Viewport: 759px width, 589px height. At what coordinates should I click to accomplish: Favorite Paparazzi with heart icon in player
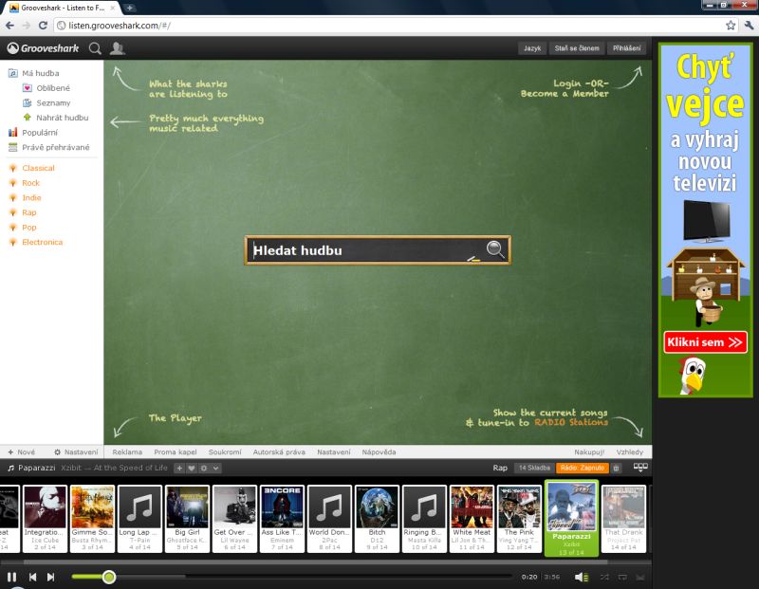(x=192, y=468)
